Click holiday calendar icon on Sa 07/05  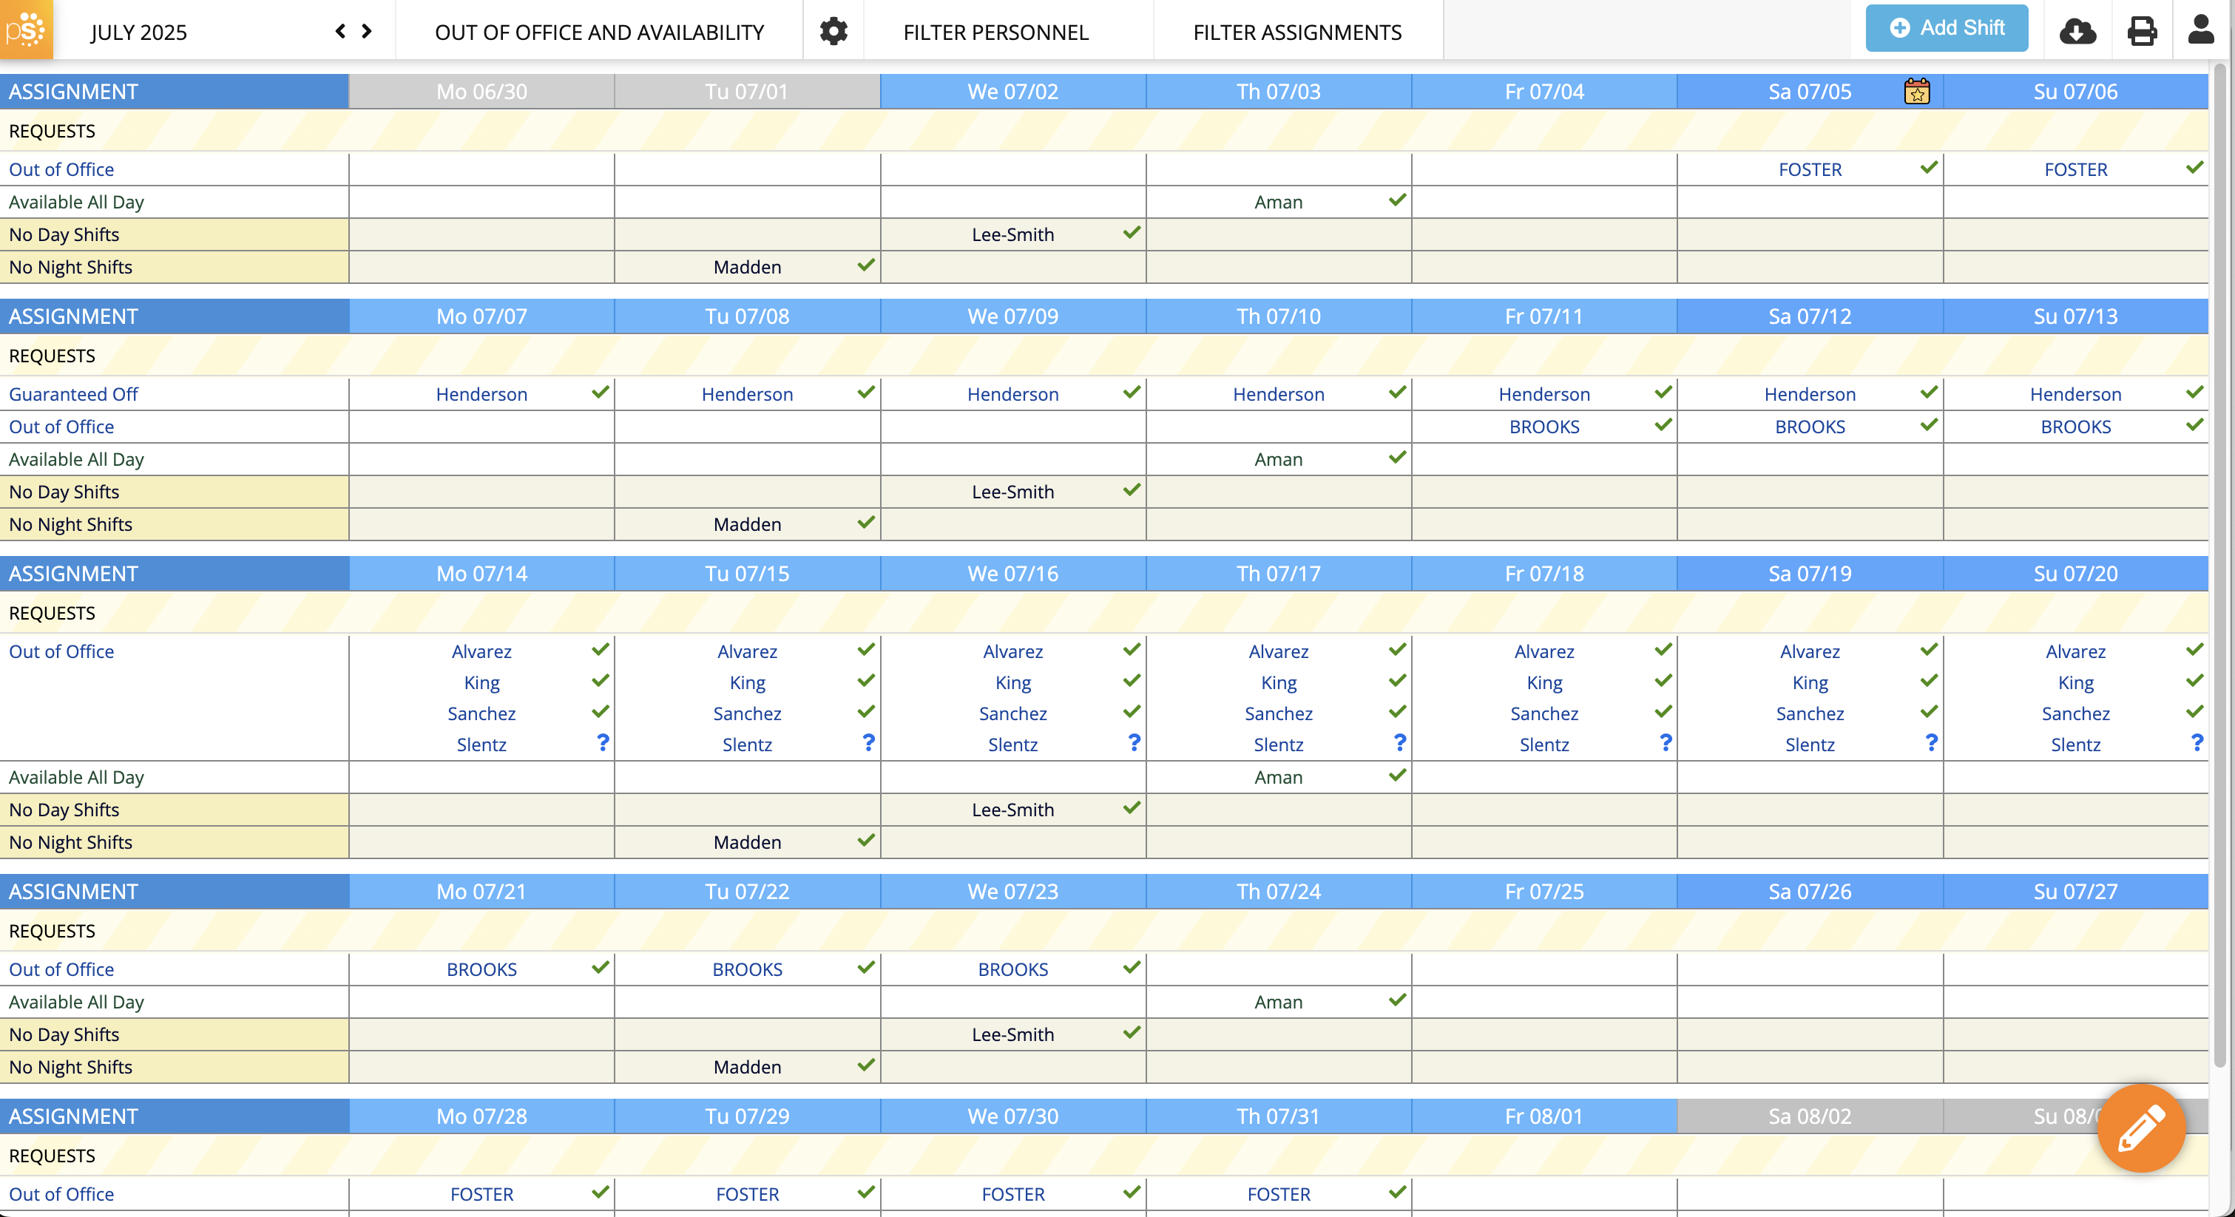[x=1916, y=91]
